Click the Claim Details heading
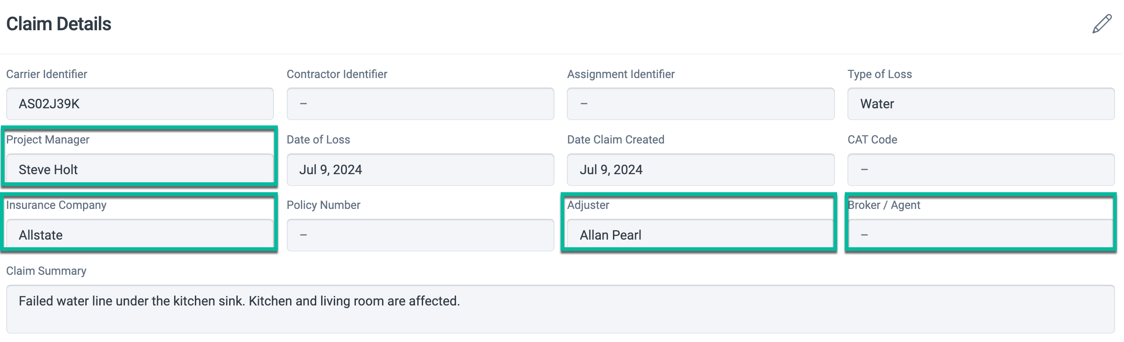The width and height of the screenshot is (1124, 342). tap(59, 23)
